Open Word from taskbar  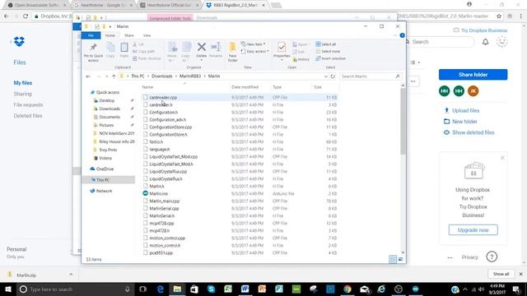(x=245, y=289)
